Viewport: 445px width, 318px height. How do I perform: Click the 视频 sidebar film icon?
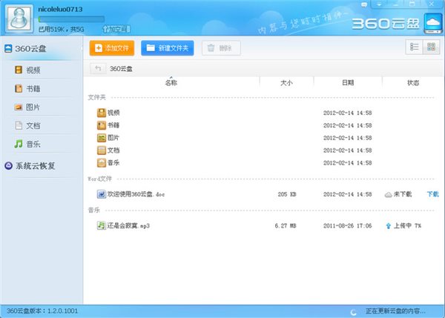click(19, 70)
